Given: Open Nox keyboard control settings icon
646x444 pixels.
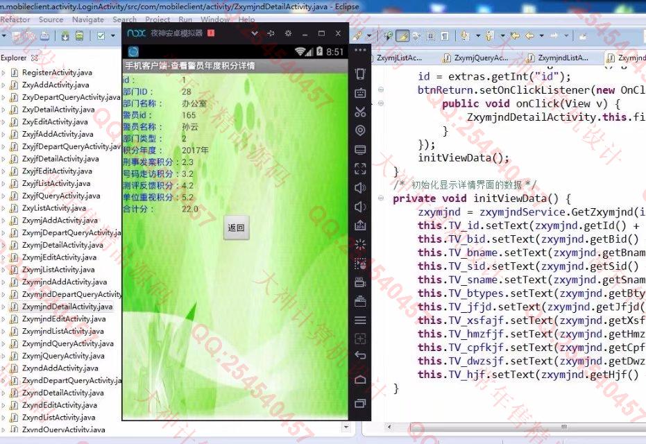Looking at the screenshot, I should (360, 93).
